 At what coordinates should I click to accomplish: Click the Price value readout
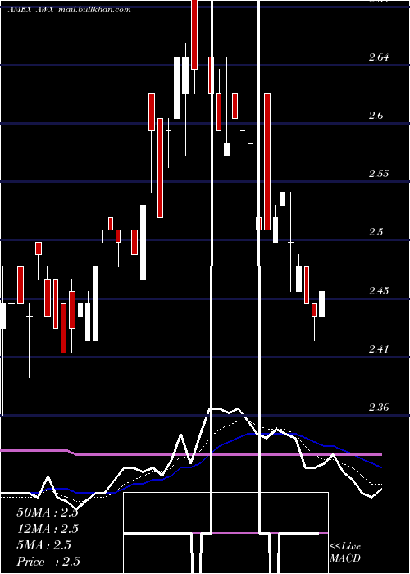click(48, 562)
